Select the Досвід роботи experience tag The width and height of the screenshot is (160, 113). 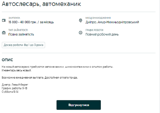tap(23, 45)
